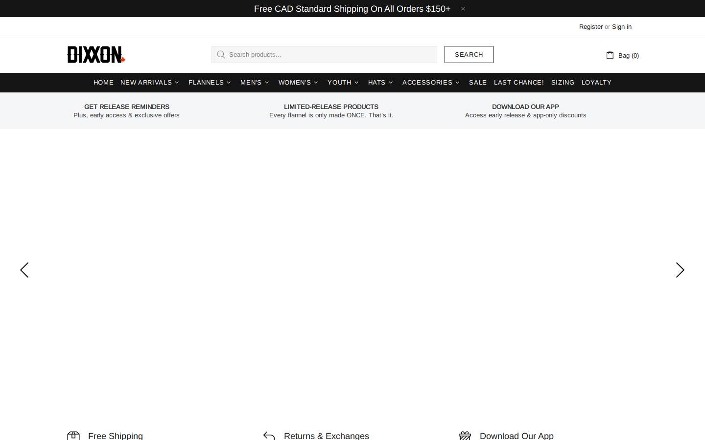The height and width of the screenshot is (440, 705).
Task: Expand the FLANNELS menu chevron
Action: (x=229, y=83)
